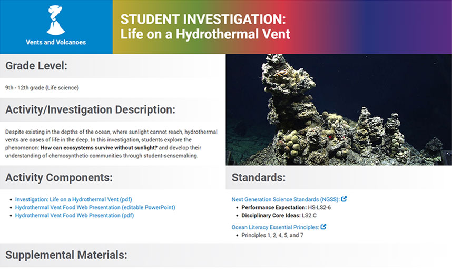Click the hydrothermal vent chimney photo

click(x=339, y=109)
